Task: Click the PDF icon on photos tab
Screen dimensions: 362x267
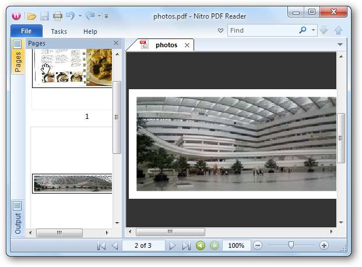Action: pos(144,44)
